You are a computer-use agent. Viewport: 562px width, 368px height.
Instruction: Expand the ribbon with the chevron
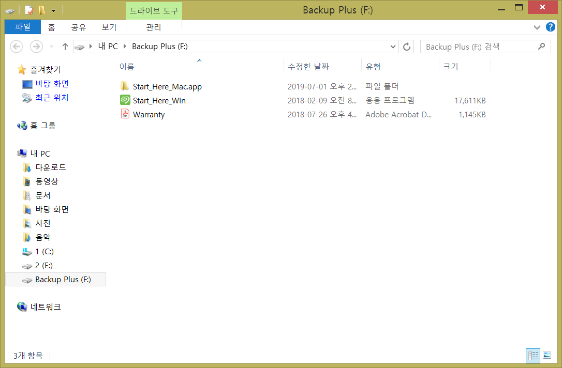tap(537, 27)
